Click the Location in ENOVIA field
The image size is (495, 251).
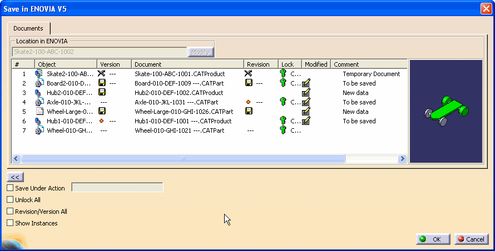point(100,52)
